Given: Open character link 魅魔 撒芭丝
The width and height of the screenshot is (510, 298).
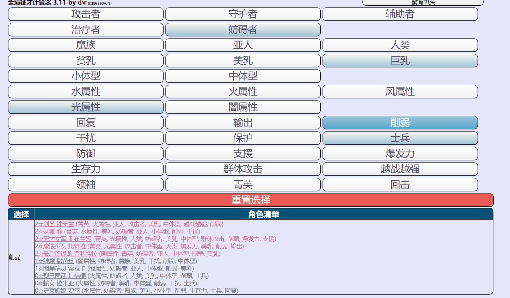Looking at the screenshot, I should (x=55, y=261).
